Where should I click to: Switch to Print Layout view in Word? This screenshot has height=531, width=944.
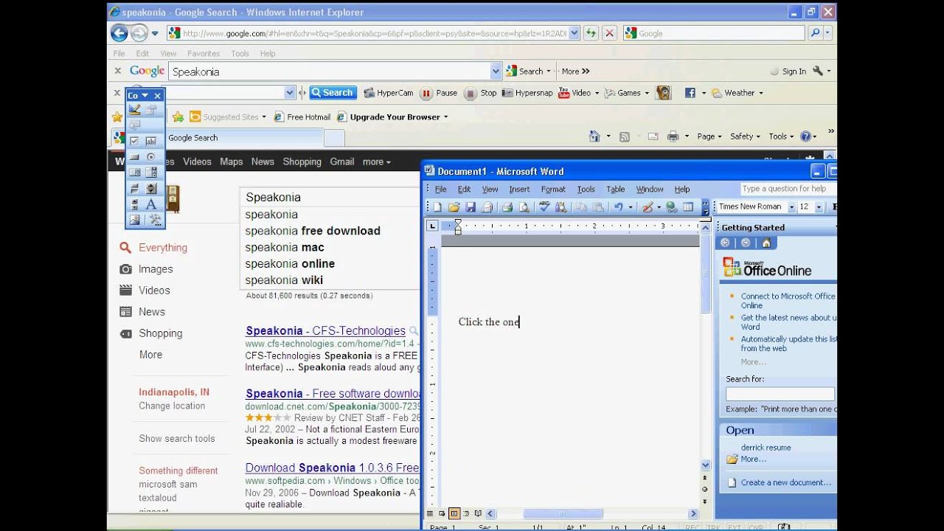click(454, 513)
